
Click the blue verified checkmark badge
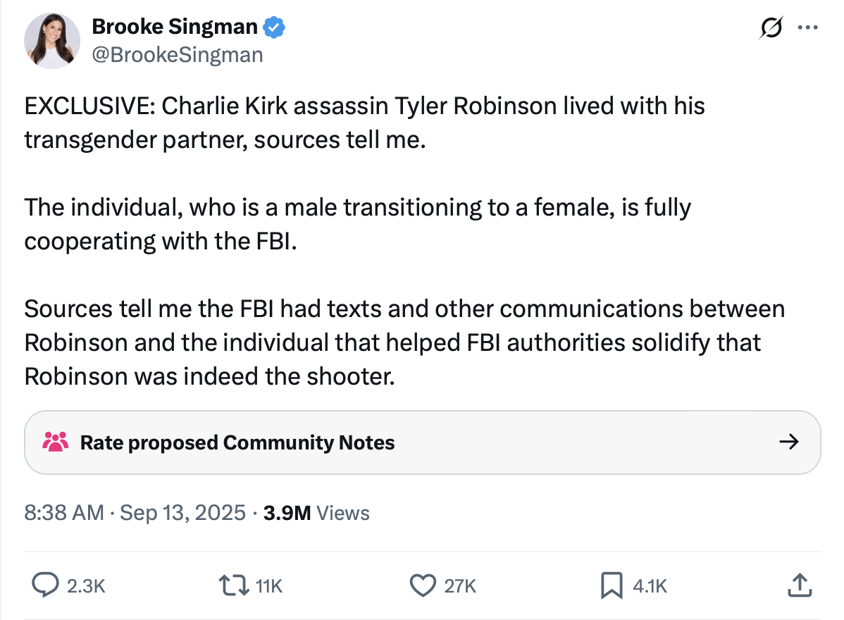tap(273, 27)
